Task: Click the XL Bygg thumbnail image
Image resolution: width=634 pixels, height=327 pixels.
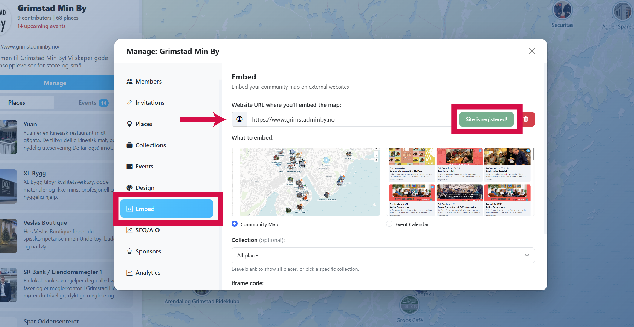Action: 9,186
